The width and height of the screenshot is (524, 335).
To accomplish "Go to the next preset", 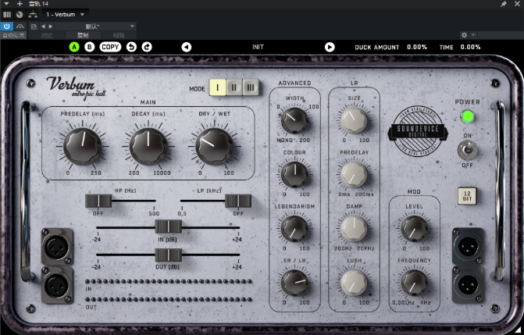I will coord(330,47).
